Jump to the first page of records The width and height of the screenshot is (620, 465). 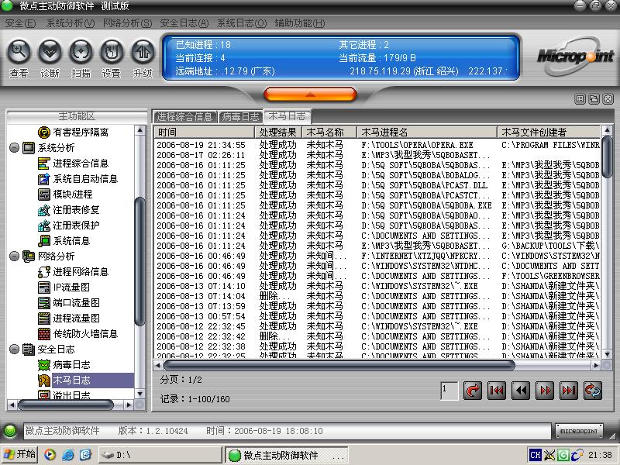[x=497, y=391]
